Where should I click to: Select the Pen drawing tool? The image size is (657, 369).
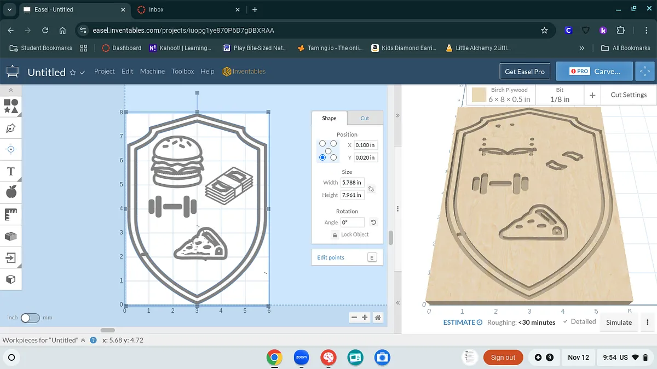click(10, 128)
